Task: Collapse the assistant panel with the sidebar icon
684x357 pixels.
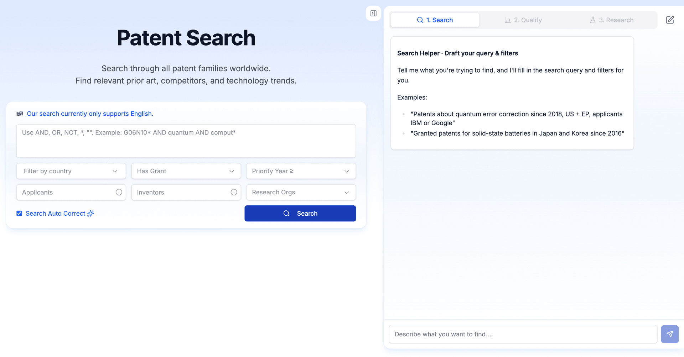Action: tap(373, 13)
